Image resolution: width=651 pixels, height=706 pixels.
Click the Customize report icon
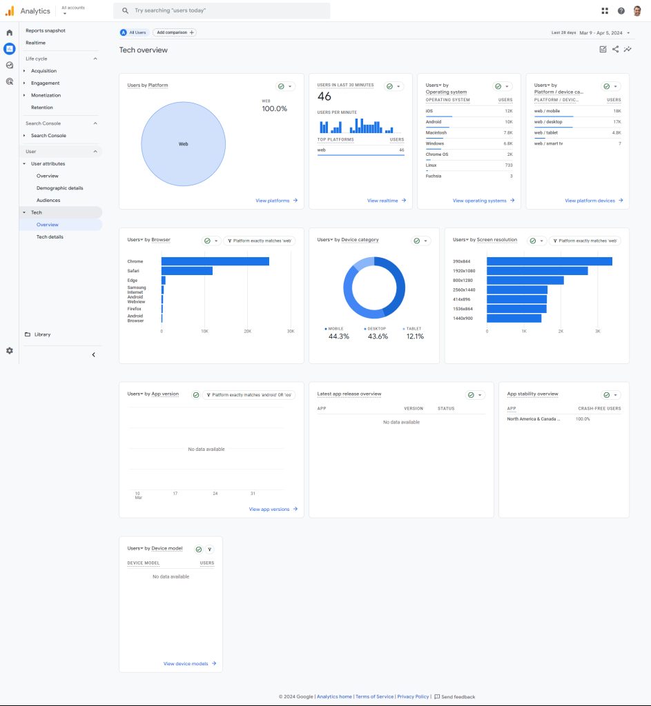(x=603, y=49)
